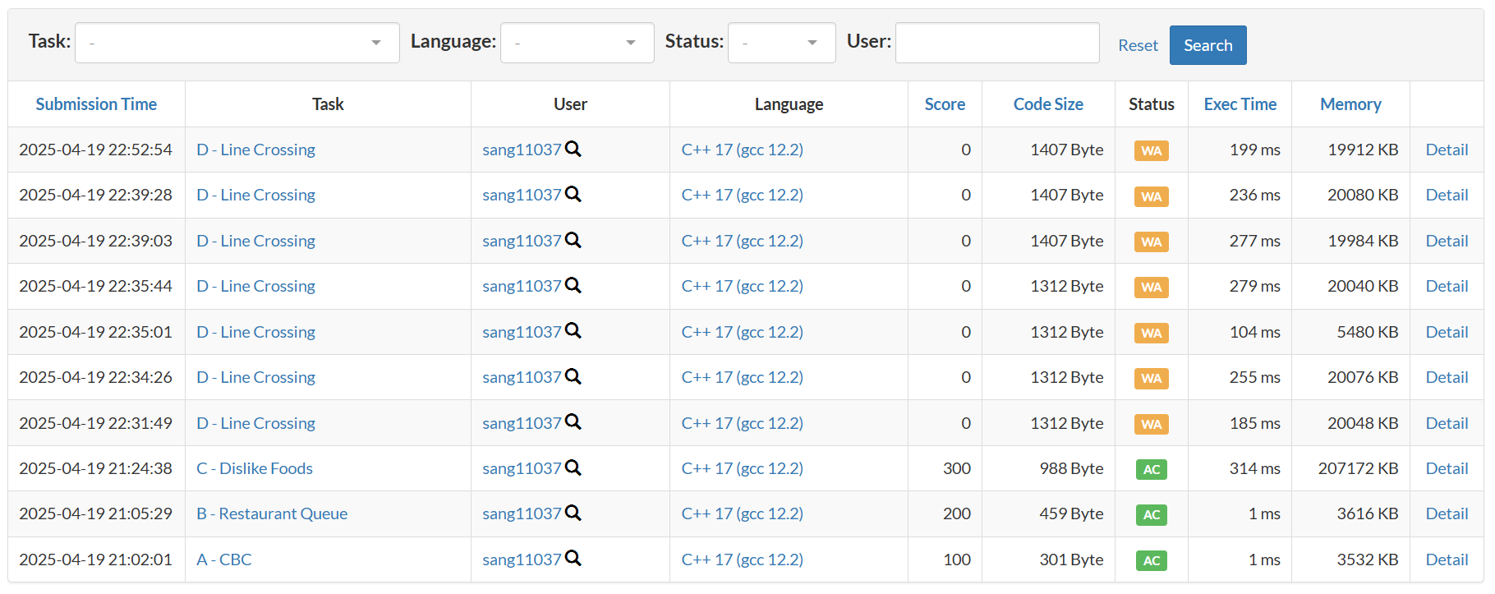Screen dimensions: 1495x594
Task: Click magnifier icon in 22:35:01 submission row
Action: (x=573, y=330)
